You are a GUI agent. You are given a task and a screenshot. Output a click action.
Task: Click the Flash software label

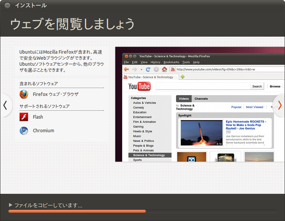coord(38,117)
